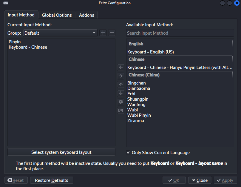Select Dianbaoma input method
Screen dimensions: 241x187
pos(180,88)
